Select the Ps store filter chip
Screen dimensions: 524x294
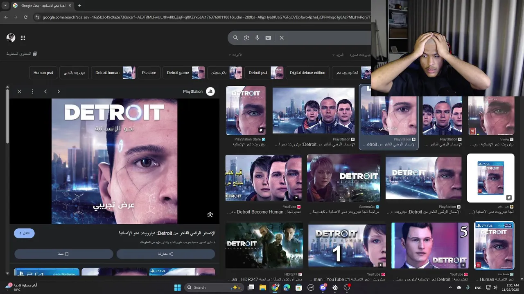pyautogui.click(x=149, y=73)
